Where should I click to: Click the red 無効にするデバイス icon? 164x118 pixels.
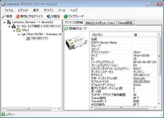18,16
